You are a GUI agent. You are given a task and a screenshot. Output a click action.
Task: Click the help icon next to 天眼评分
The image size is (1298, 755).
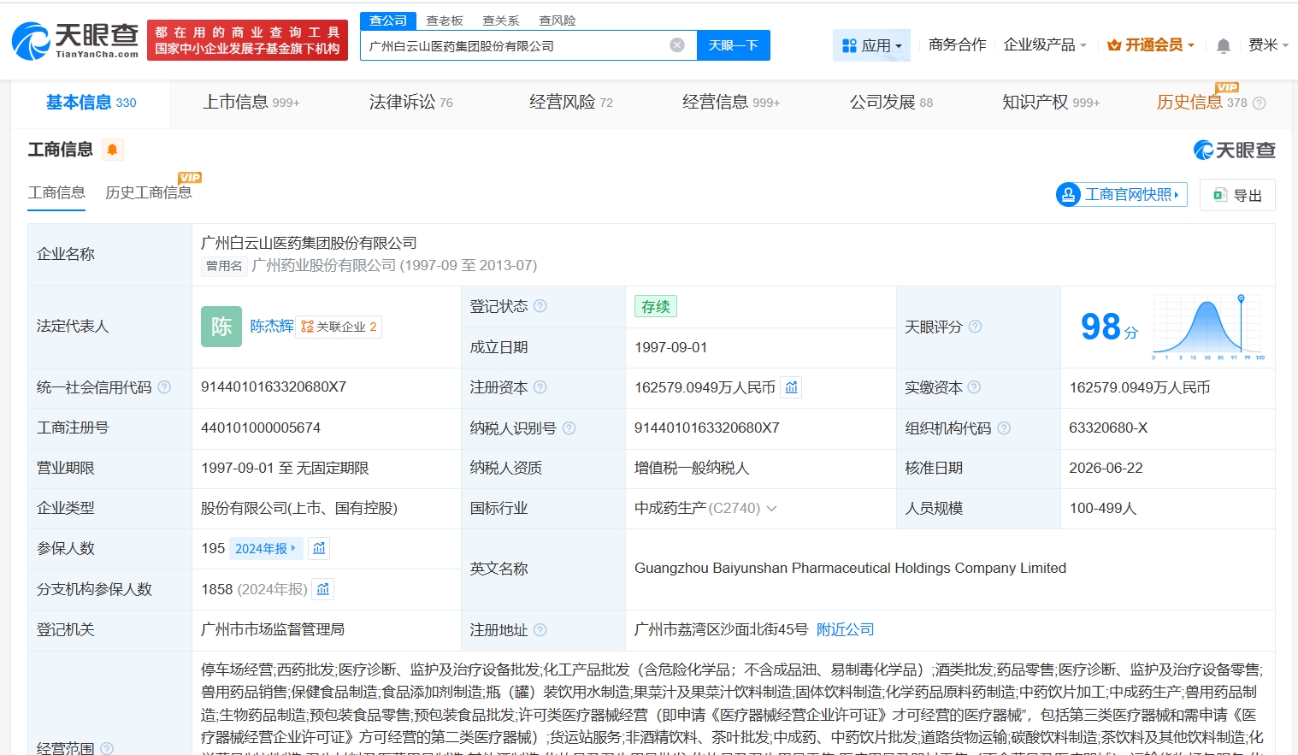(x=975, y=327)
